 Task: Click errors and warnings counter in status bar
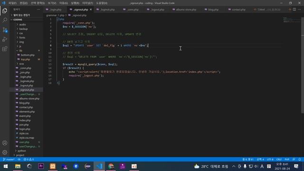point(28,160)
